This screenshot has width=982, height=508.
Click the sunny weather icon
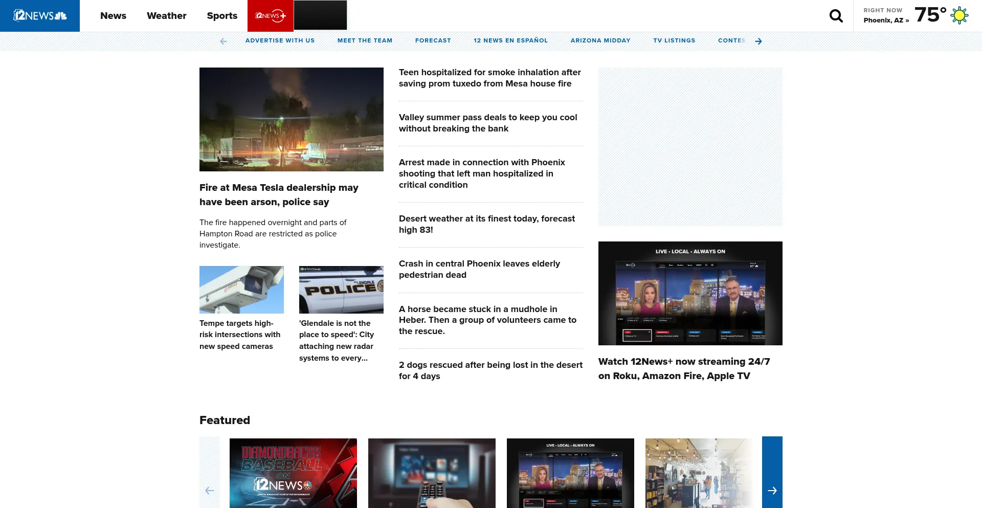959,15
